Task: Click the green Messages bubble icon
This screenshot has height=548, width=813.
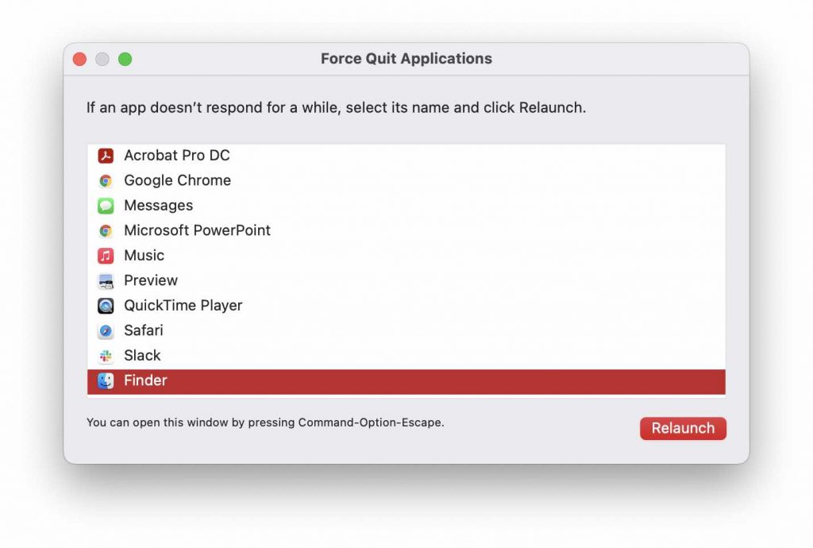Action: (x=106, y=206)
